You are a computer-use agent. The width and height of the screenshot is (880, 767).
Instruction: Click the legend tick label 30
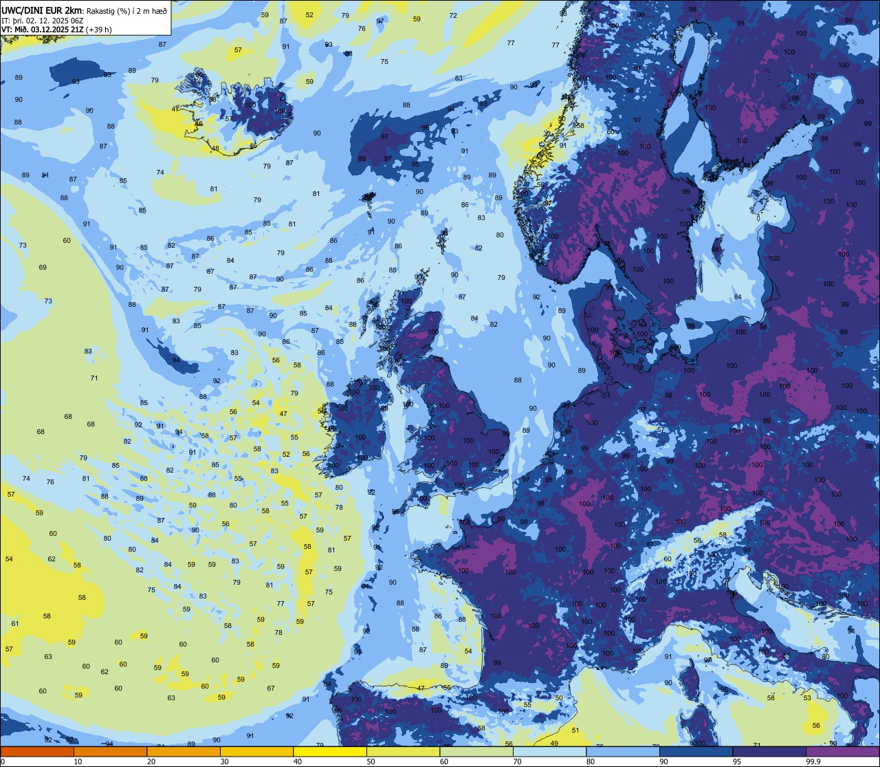point(224,761)
